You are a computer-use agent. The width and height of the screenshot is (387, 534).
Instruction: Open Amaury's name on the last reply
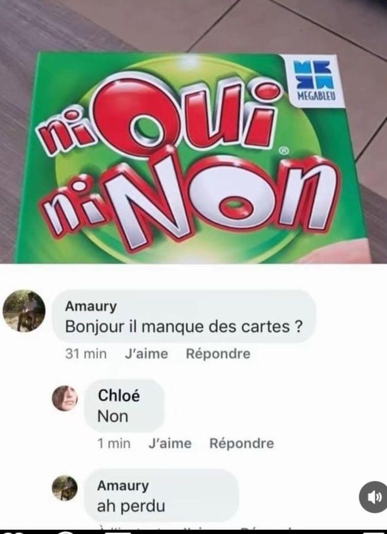pos(123,485)
